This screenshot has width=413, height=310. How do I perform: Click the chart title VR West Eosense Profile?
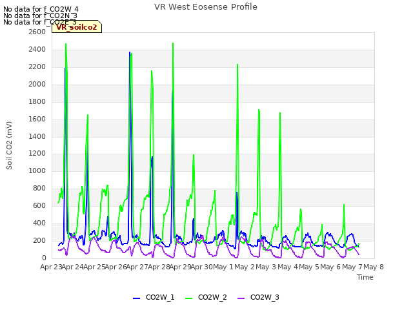click(x=206, y=7)
